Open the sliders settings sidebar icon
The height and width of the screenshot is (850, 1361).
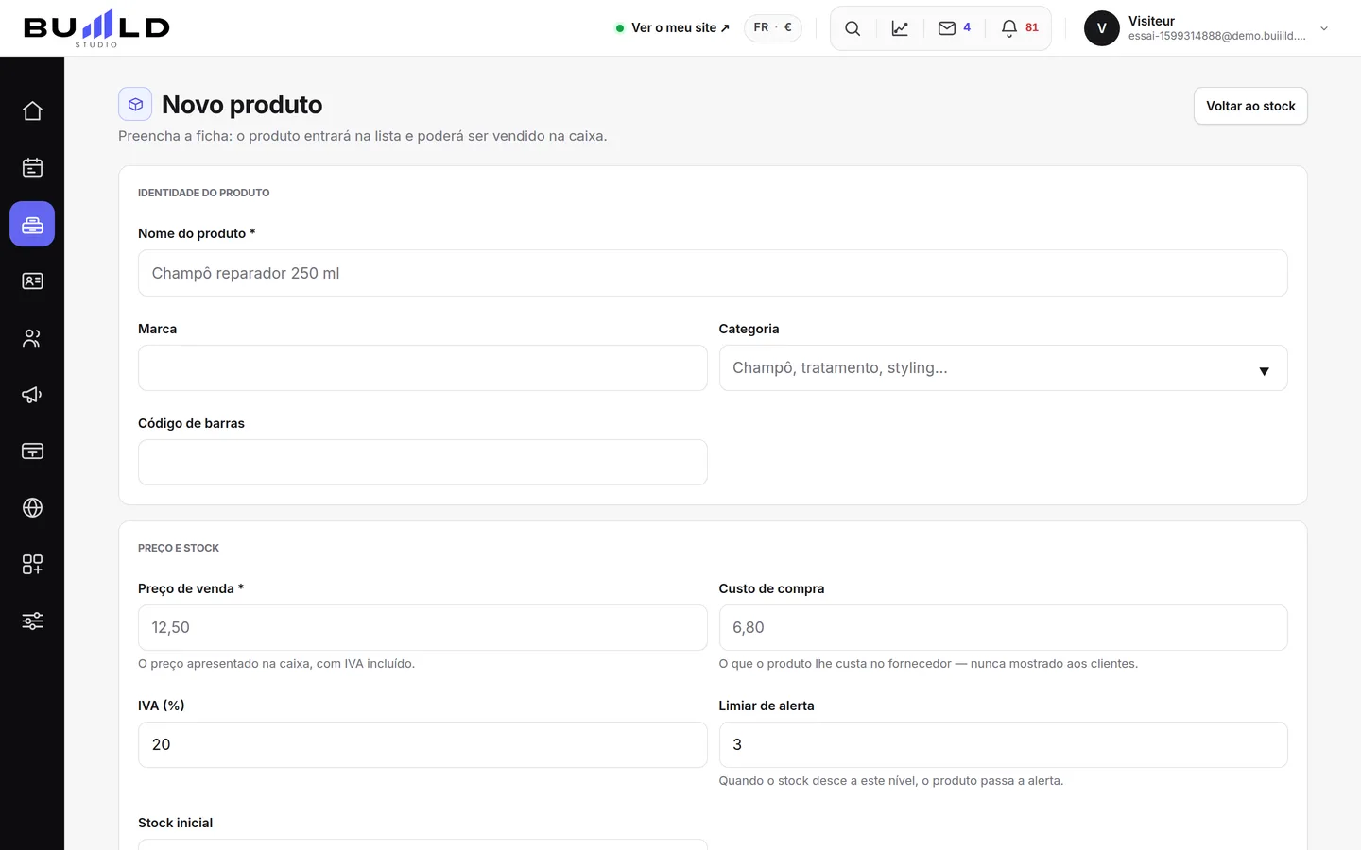click(32, 620)
